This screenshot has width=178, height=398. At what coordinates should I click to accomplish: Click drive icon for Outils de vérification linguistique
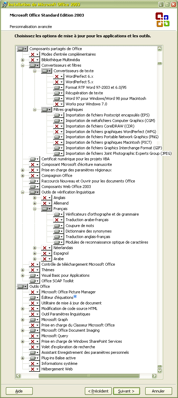click(32, 192)
